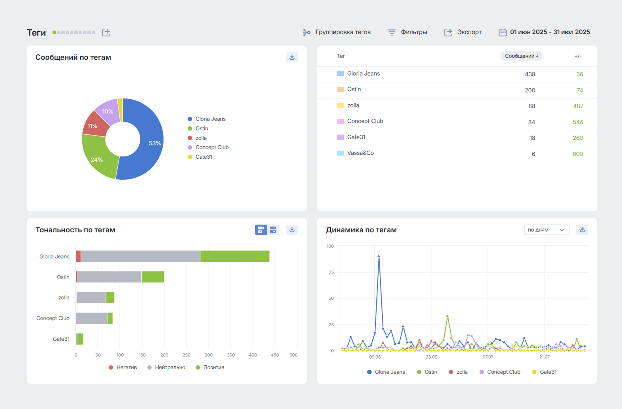Screen dimensions: 622x409
Task: Click the Vassa&Co color swatch in table
Action: tap(340, 153)
